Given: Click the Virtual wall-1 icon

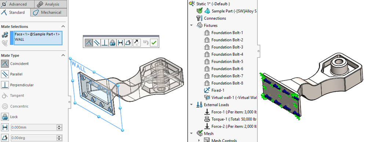Looking at the screenshot, I should tap(207, 97).
